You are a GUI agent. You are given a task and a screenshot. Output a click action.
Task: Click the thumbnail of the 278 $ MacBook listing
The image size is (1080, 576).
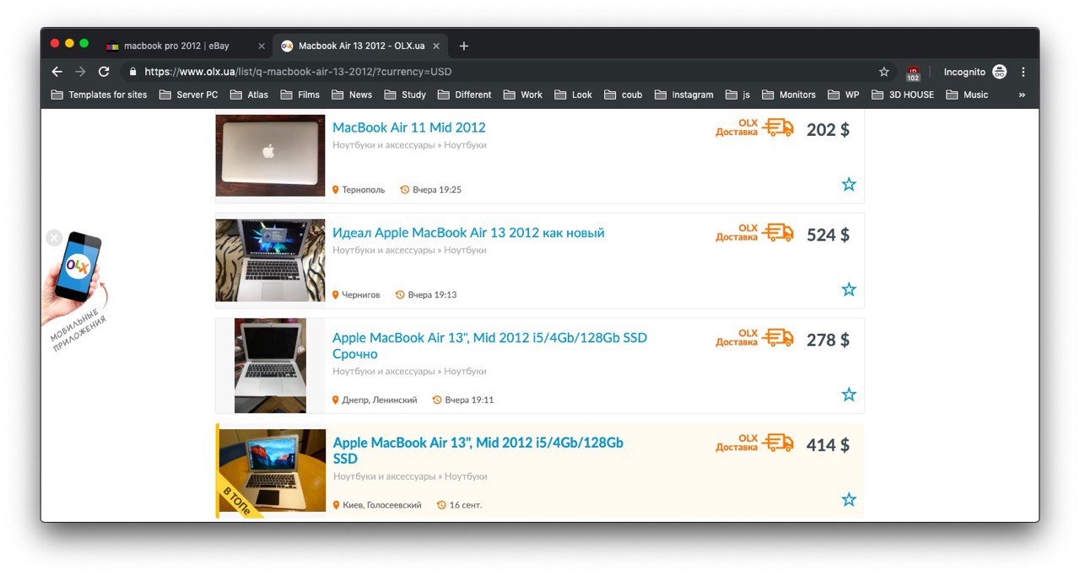pyautogui.click(x=270, y=365)
